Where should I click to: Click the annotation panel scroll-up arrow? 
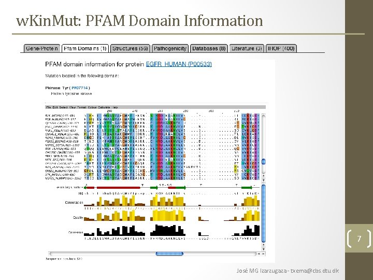pyautogui.click(x=264, y=245)
